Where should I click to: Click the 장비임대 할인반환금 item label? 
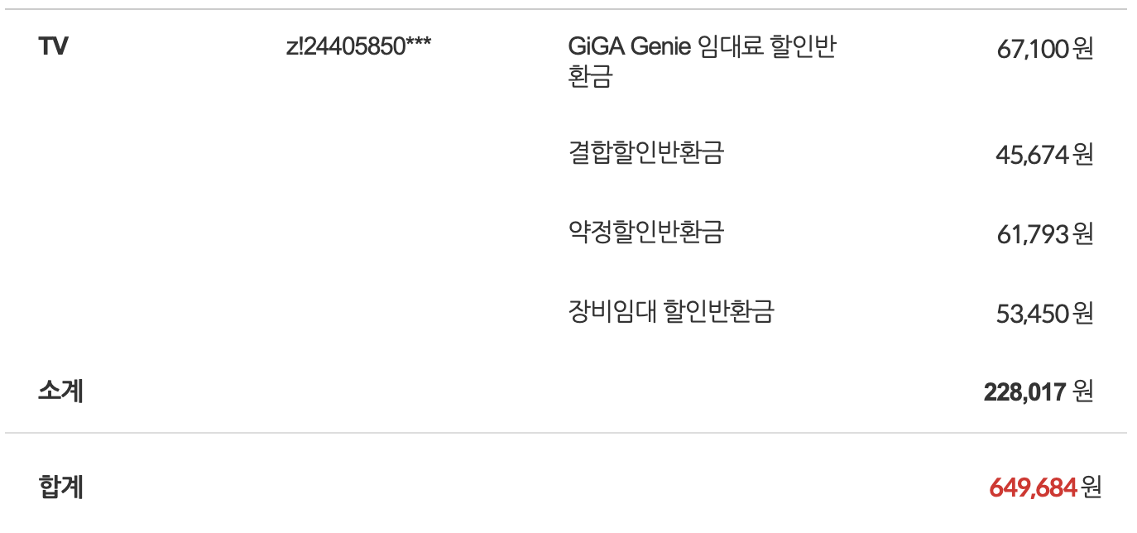coord(670,312)
